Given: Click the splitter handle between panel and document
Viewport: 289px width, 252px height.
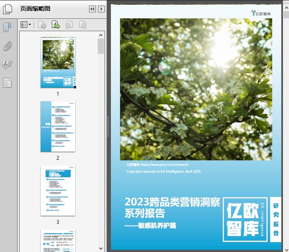Looking at the screenshot, I should (x=108, y=127).
